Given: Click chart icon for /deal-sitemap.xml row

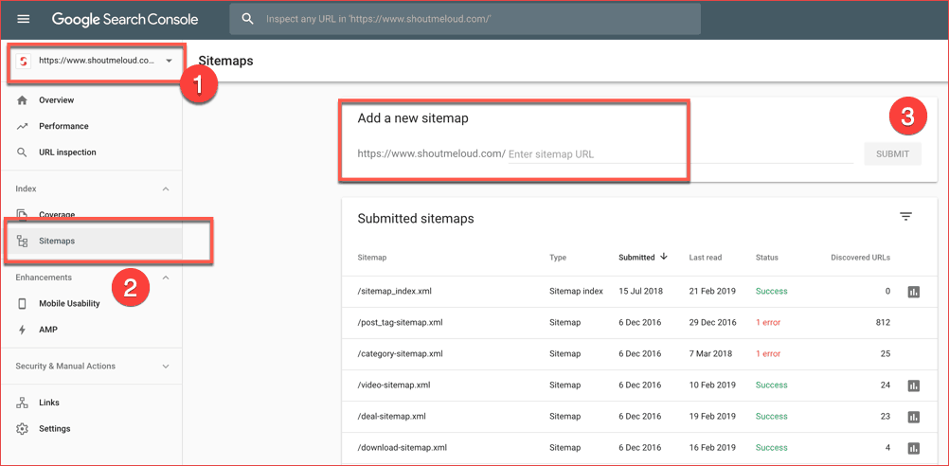Looking at the screenshot, I should [913, 417].
